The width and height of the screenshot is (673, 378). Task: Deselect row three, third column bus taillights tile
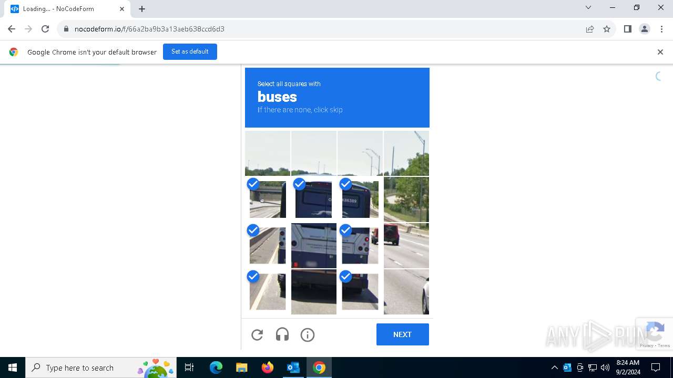coord(360,246)
